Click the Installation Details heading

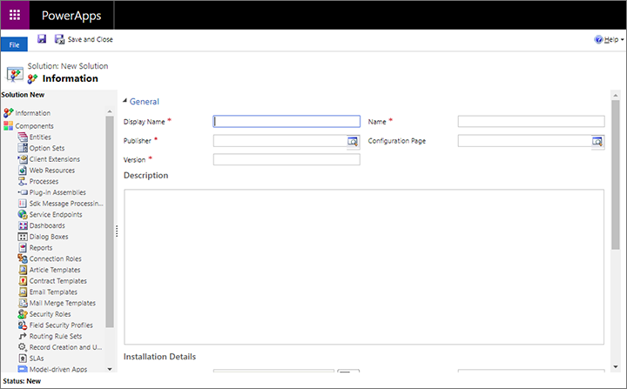tap(159, 356)
